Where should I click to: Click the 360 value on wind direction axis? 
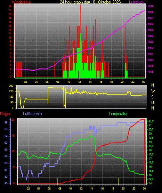tap(11, 86)
